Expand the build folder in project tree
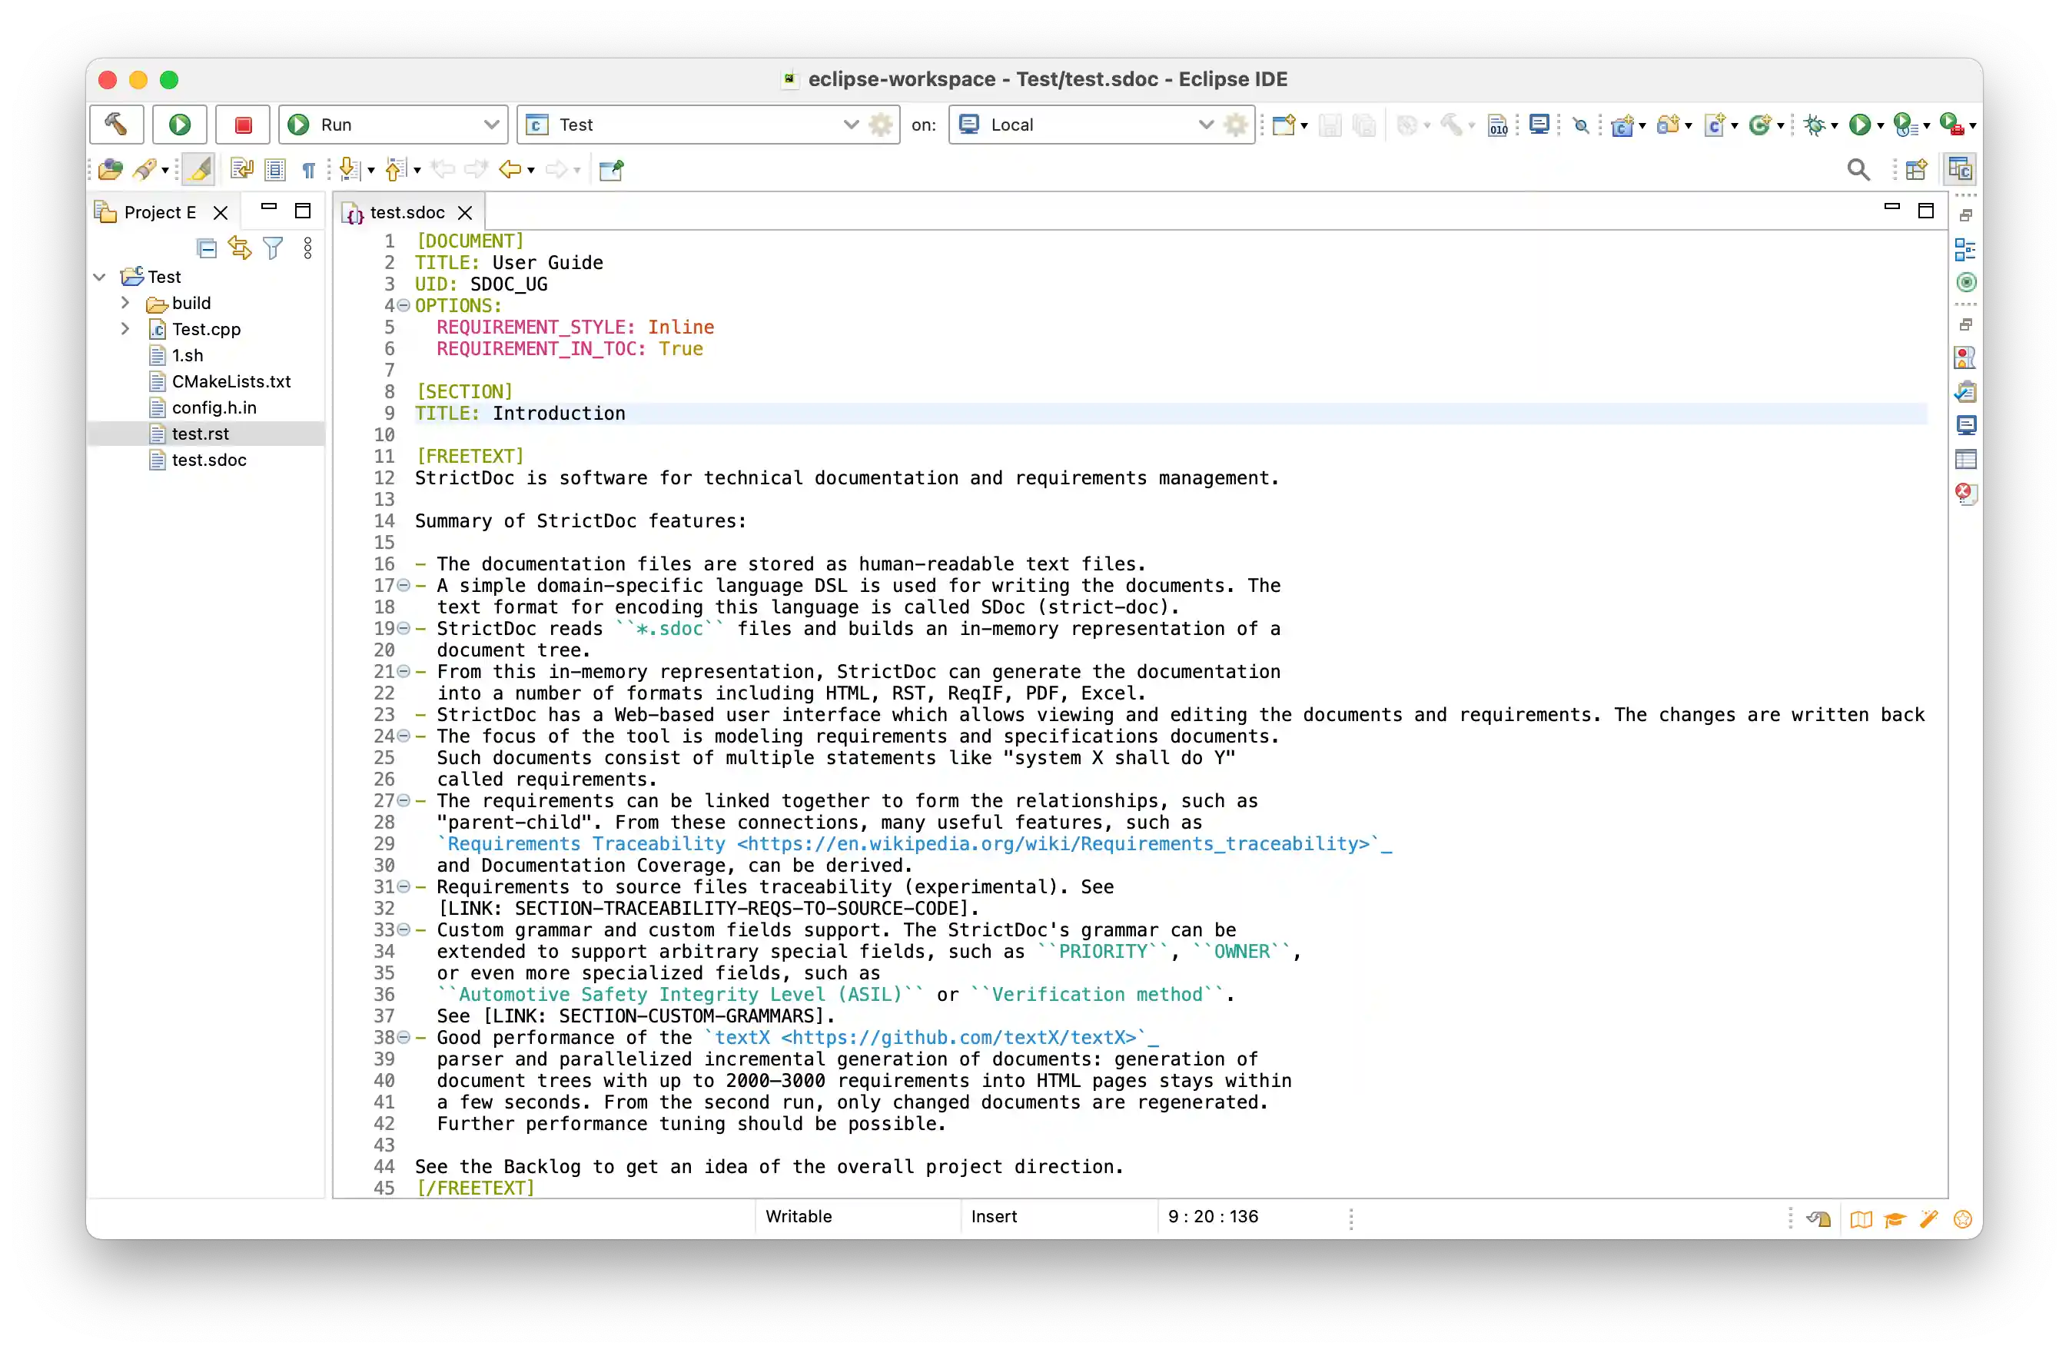 [125, 303]
